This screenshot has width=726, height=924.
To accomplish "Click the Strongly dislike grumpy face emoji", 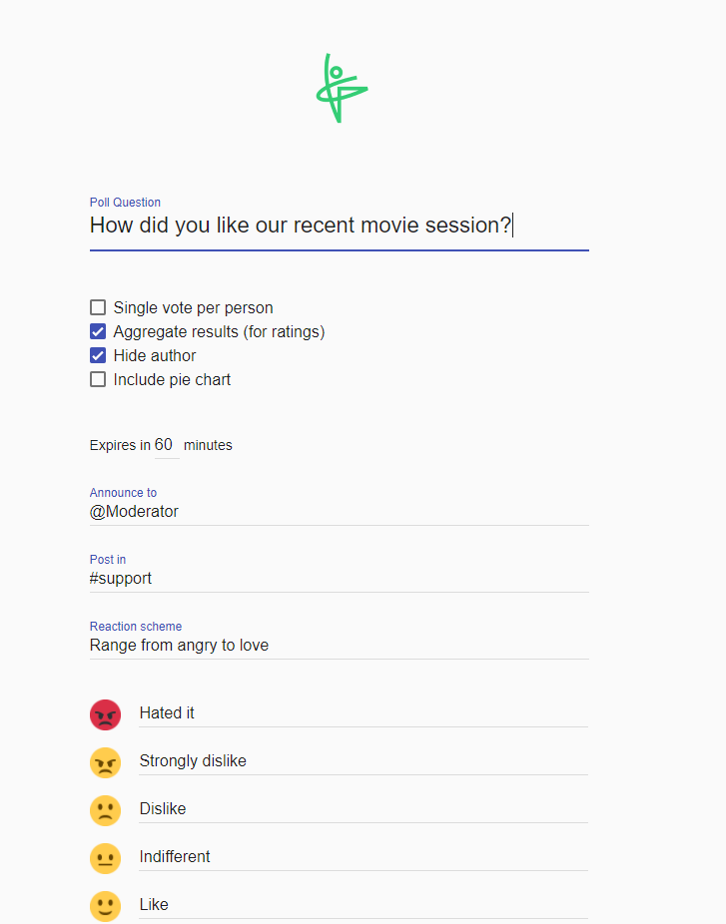I will point(105,762).
